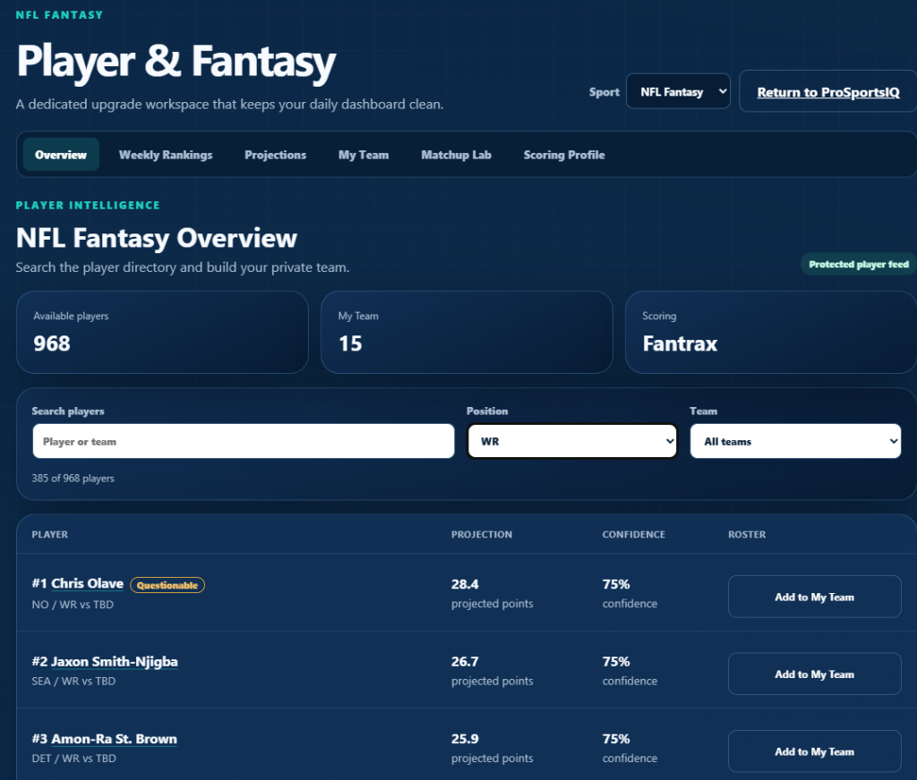Click the SEA / WR vs TBD text
The image size is (917, 780).
coord(73,682)
